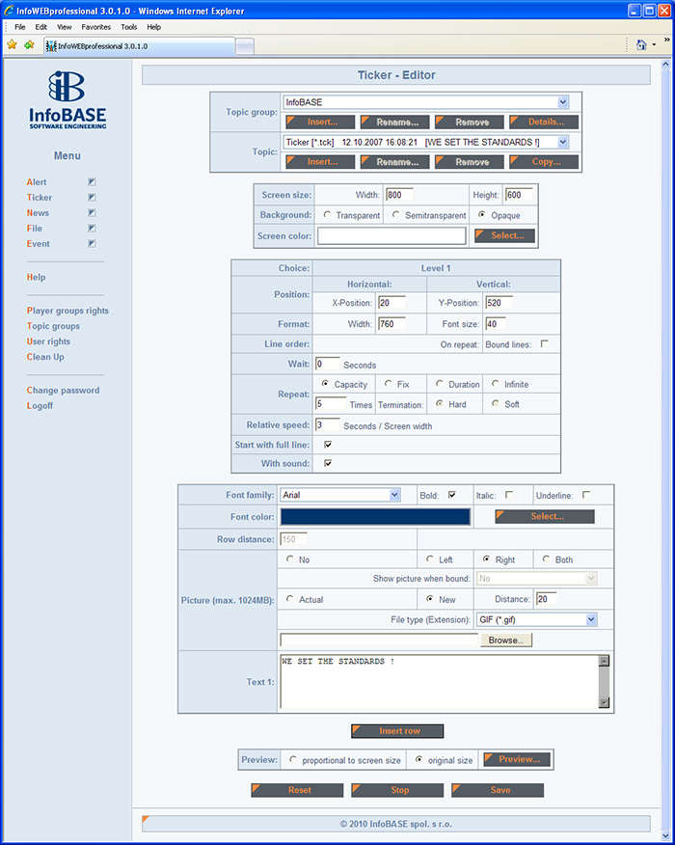The width and height of the screenshot is (675, 845).
Task: Select Fix repeat option
Action: pos(388,384)
